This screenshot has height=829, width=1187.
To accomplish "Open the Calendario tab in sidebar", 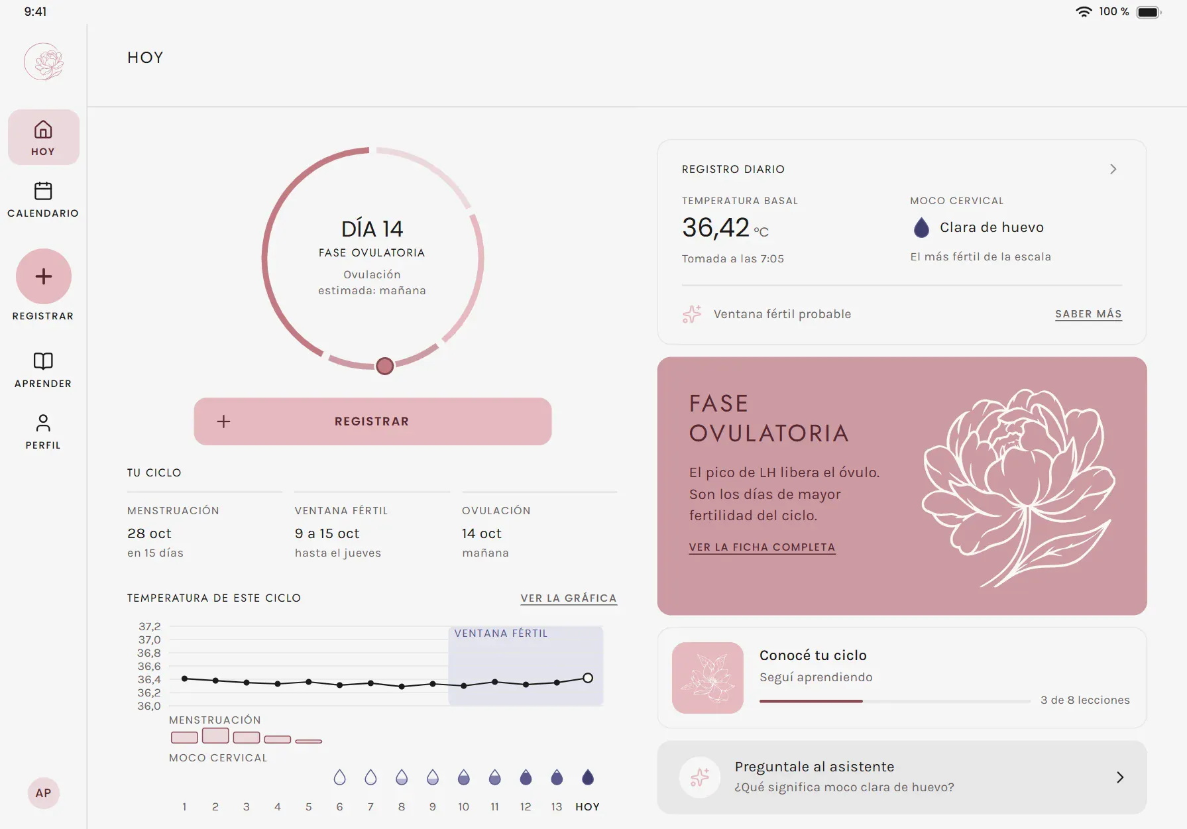I will coord(43,199).
